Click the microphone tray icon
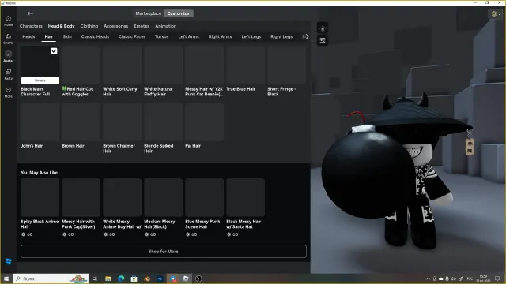506x284 pixels. (x=447, y=278)
